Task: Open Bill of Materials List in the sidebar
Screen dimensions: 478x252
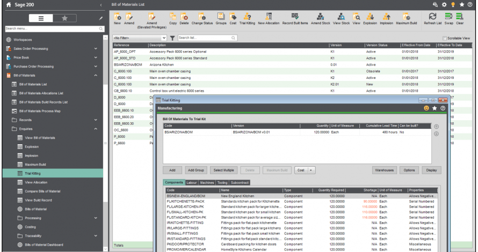Action: (33, 84)
